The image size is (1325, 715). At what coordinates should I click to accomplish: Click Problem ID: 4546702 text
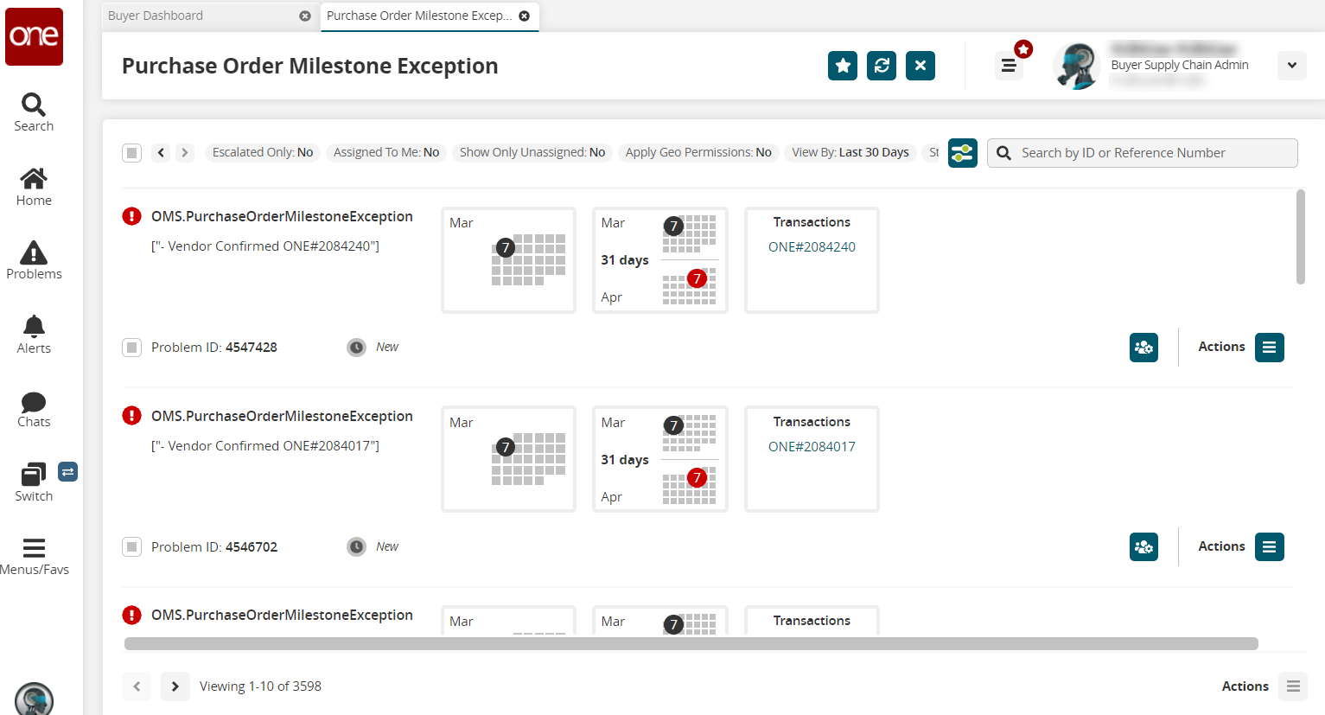click(214, 547)
